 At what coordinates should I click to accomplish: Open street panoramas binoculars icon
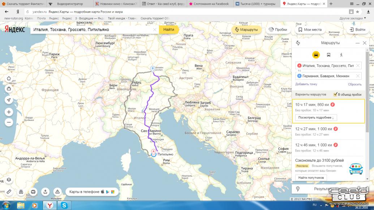tap(21, 192)
